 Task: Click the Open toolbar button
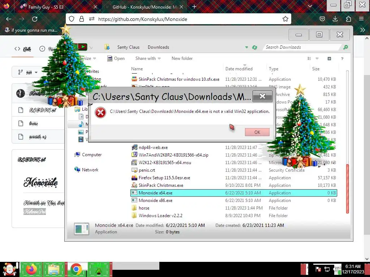tap(116, 58)
